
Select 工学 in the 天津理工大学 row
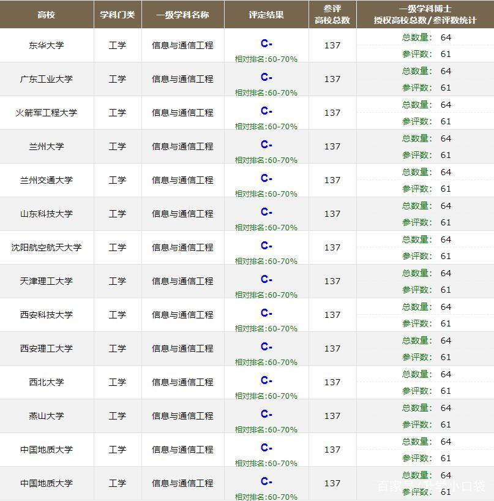point(118,281)
